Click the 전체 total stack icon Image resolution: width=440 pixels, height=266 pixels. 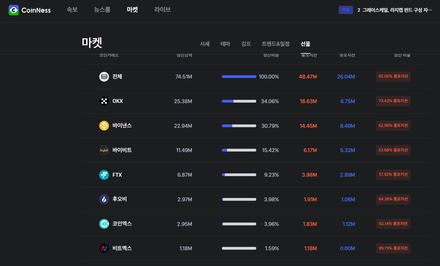pos(104,77)
